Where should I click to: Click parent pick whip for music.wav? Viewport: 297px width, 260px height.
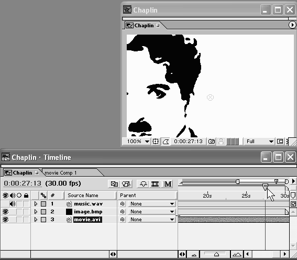coord(123,204)
